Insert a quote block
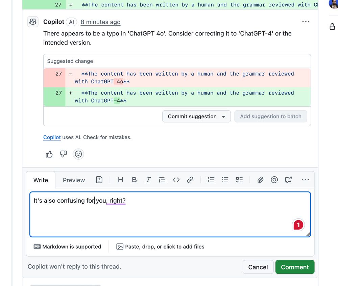Screen dimensions: 338x286 pos(162,180)
